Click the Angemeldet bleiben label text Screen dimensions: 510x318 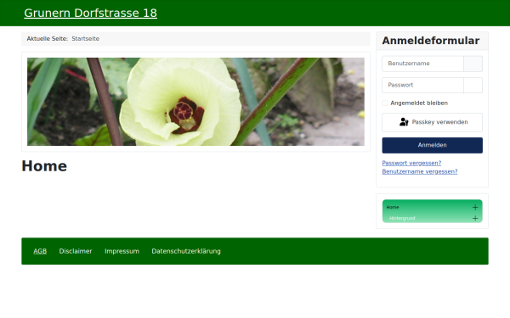click(419, 103)
